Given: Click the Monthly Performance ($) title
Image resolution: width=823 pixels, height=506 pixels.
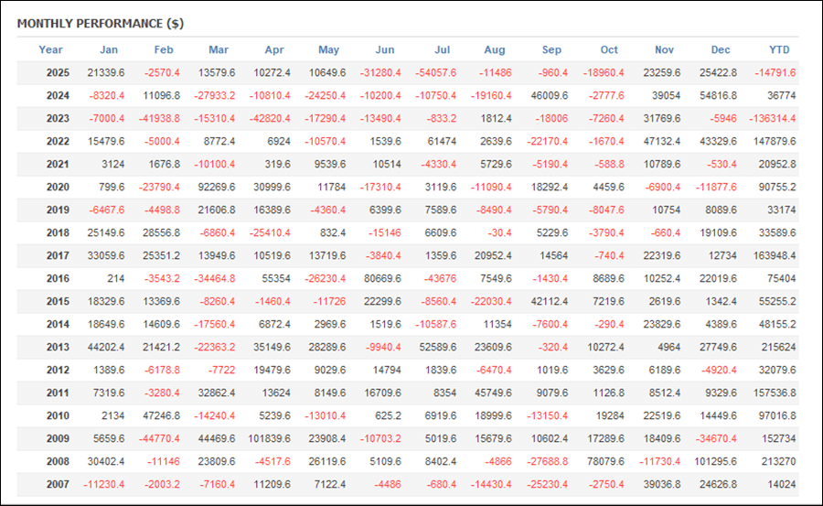Looking at the screenshot, I should point(100,24).
